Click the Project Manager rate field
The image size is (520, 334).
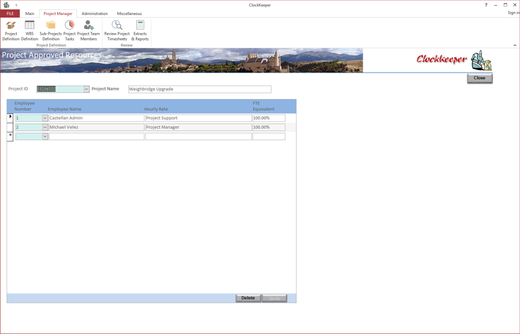coord(198,127)
